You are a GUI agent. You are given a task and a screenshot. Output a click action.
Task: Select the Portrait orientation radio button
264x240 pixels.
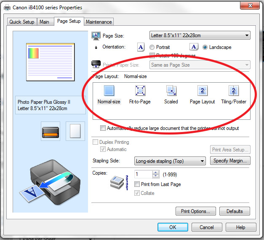point(152,47)
